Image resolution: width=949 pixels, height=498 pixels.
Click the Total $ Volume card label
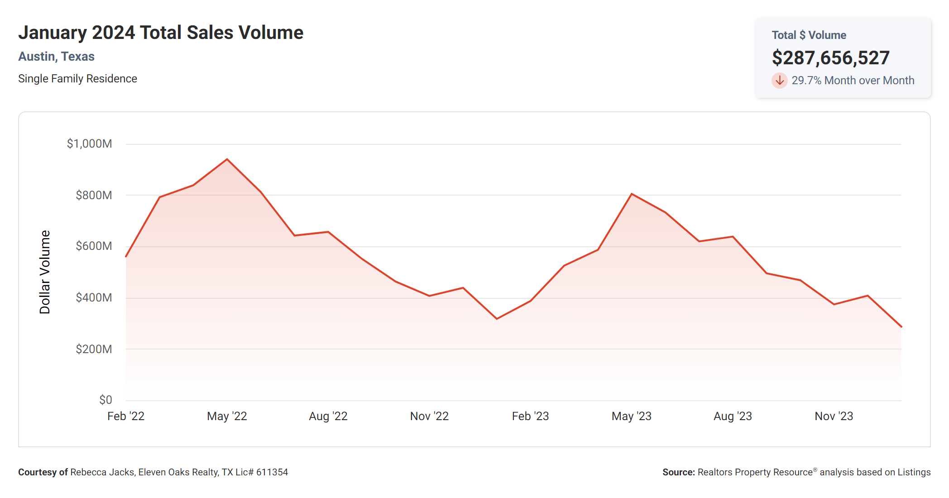click(809, 35)
